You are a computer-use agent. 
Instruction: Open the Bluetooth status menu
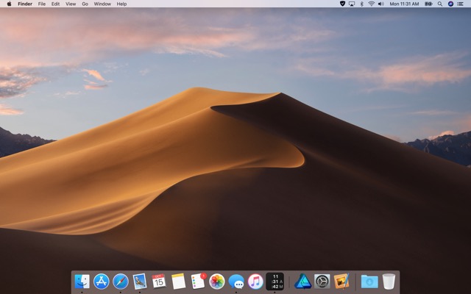(361, 4)
